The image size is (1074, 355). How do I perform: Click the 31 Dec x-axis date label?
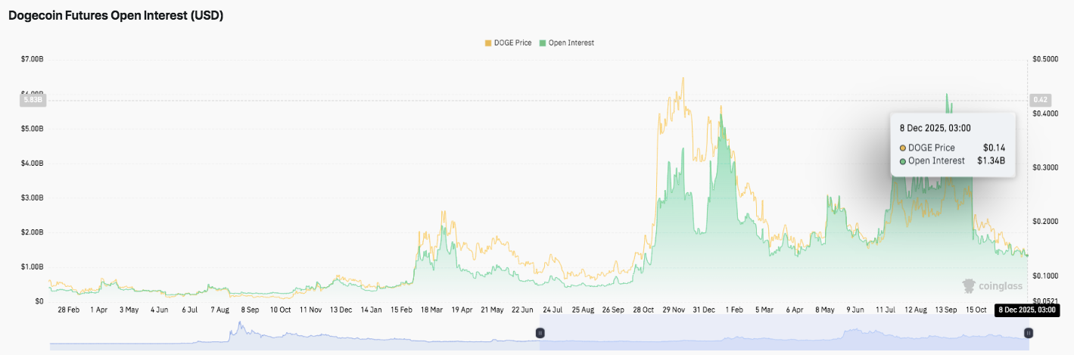click(704, 310)
